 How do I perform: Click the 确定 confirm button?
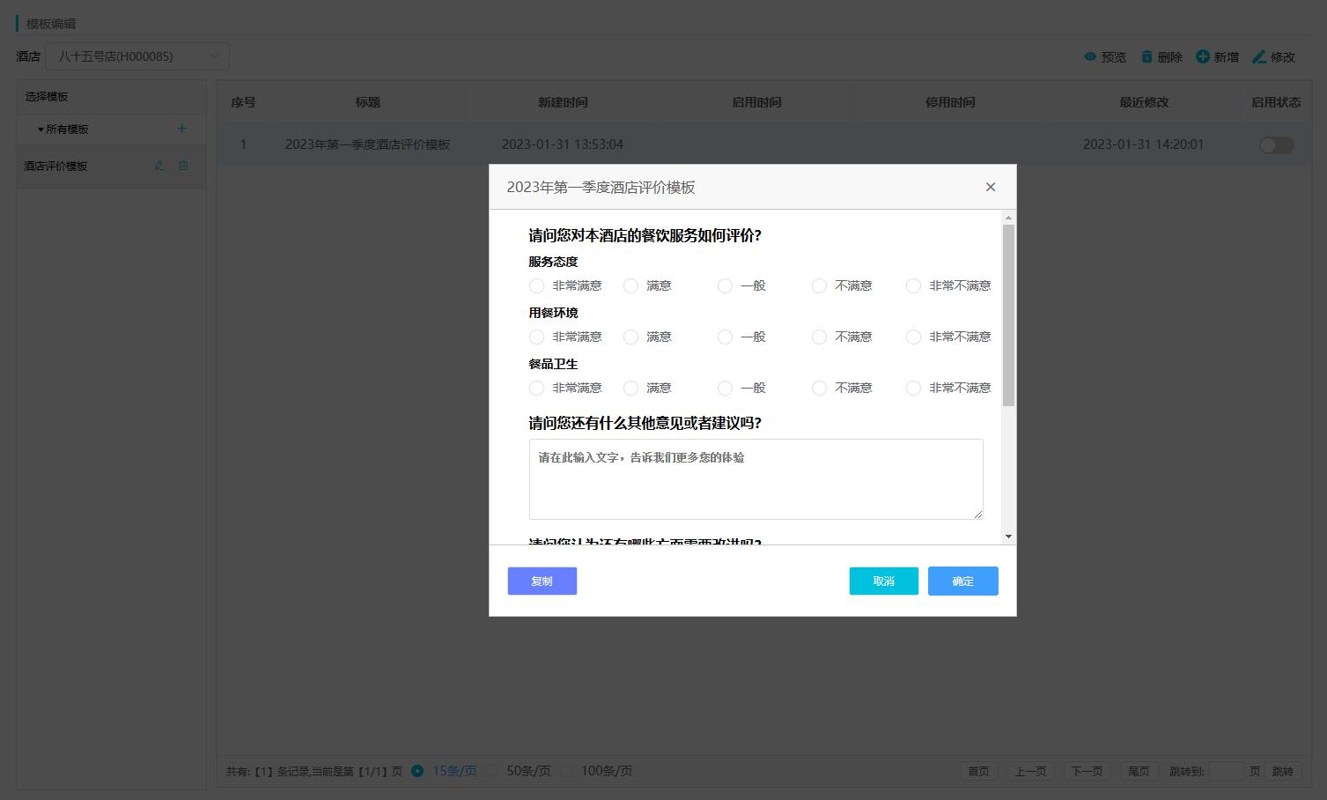point(962,581)
